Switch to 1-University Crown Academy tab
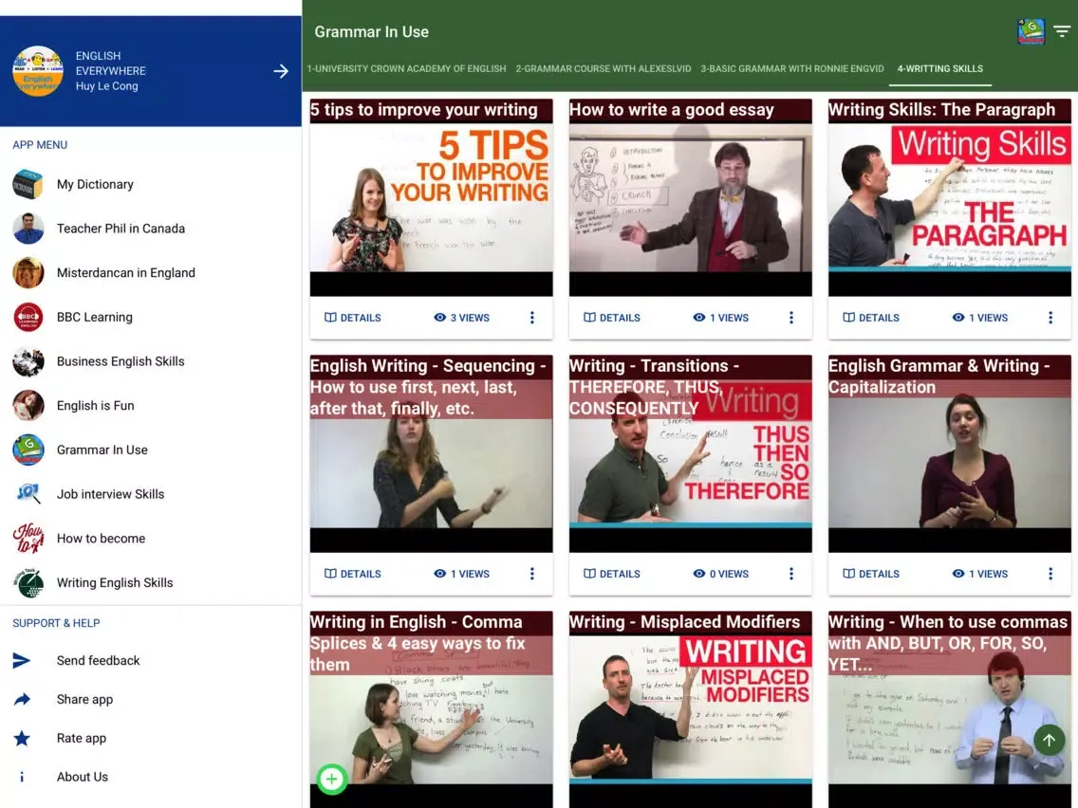This screenshot has height=808, width=1078. tap(406, 68)
